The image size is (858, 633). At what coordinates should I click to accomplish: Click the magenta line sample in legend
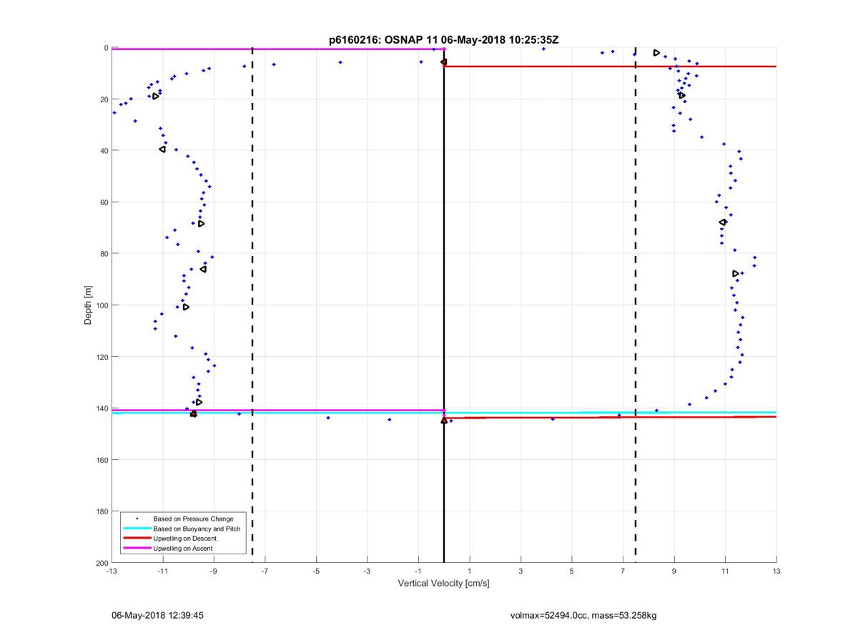click(x=137, y=548)
